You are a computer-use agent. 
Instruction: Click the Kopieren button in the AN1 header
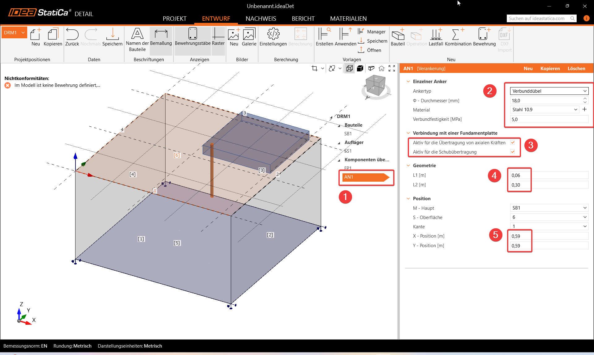click(x=550, y=69)
